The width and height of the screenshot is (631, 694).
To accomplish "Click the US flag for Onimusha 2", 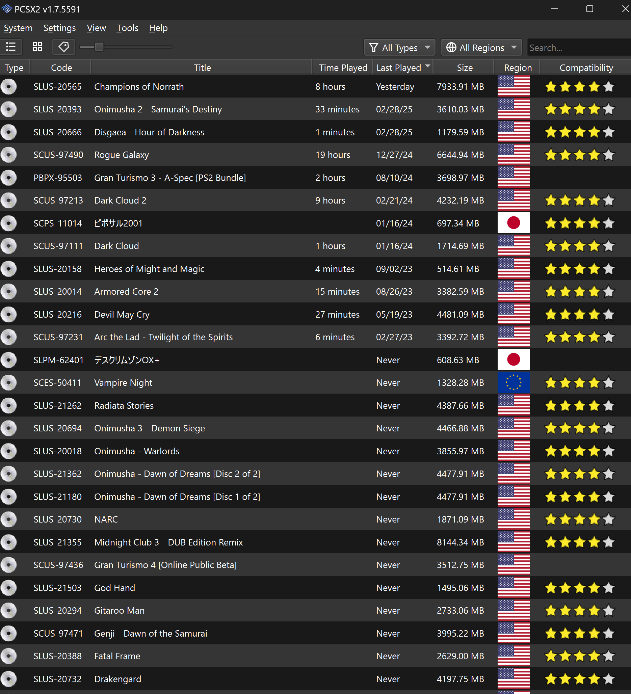I will point(513,109).
